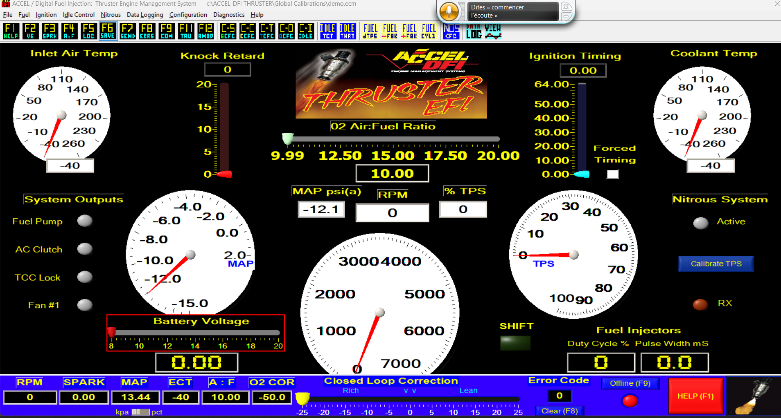Tick the Forced Timing checkbox

[x=612, y=174]
